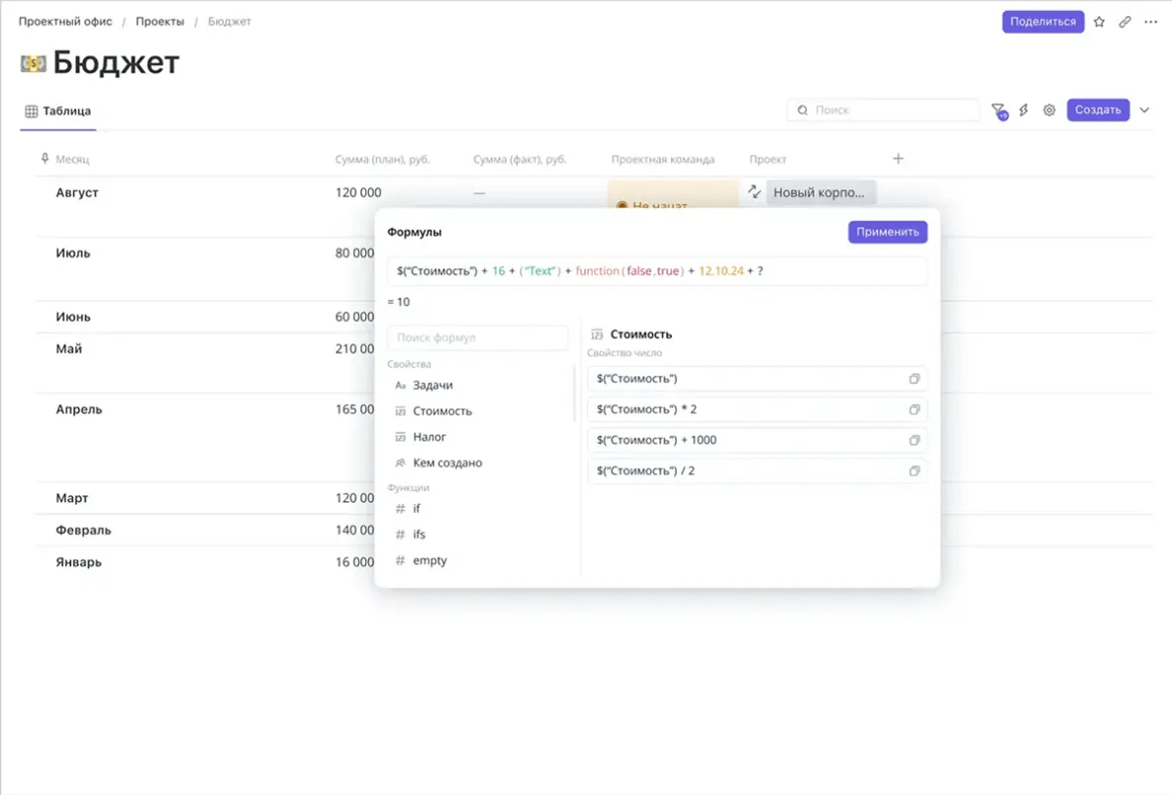Click the Создать button

pos(1097,110)
